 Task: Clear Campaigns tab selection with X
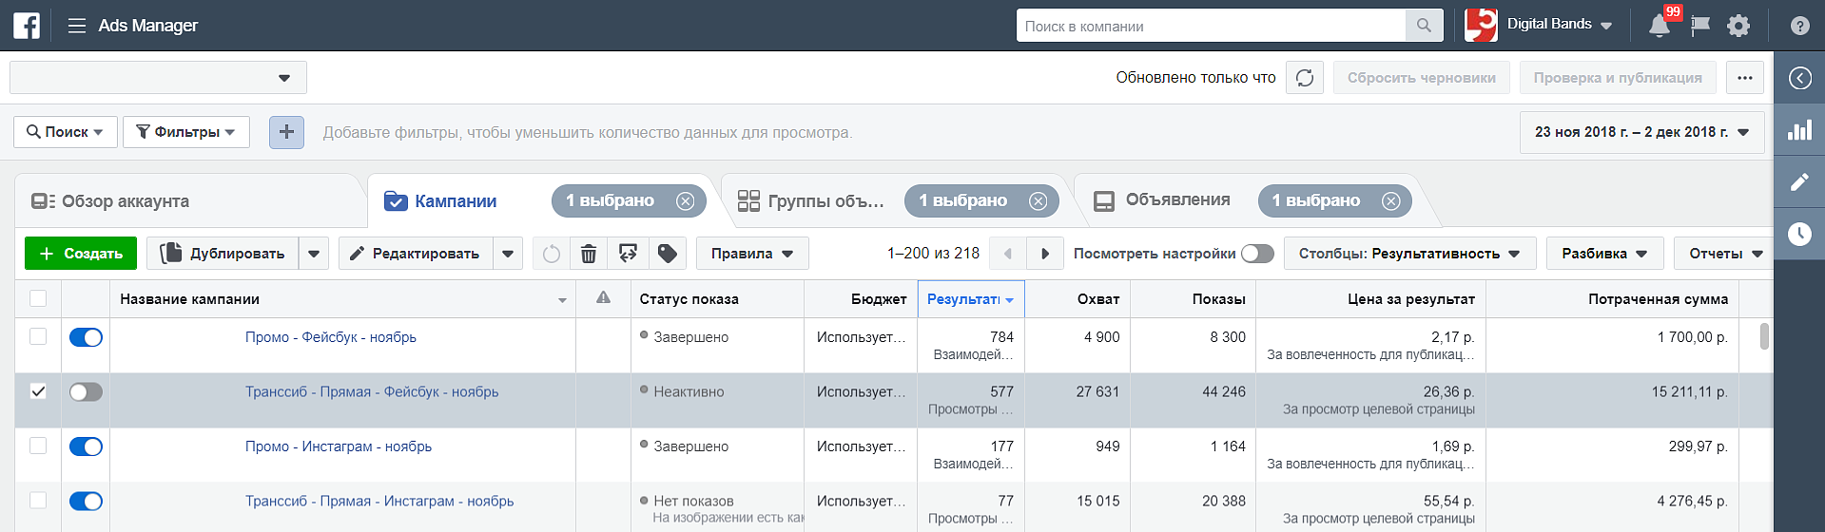coord(685,201)
